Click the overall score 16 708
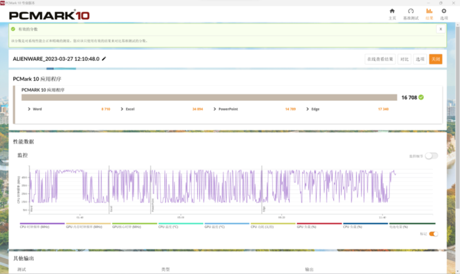 [x=409, y=98]
